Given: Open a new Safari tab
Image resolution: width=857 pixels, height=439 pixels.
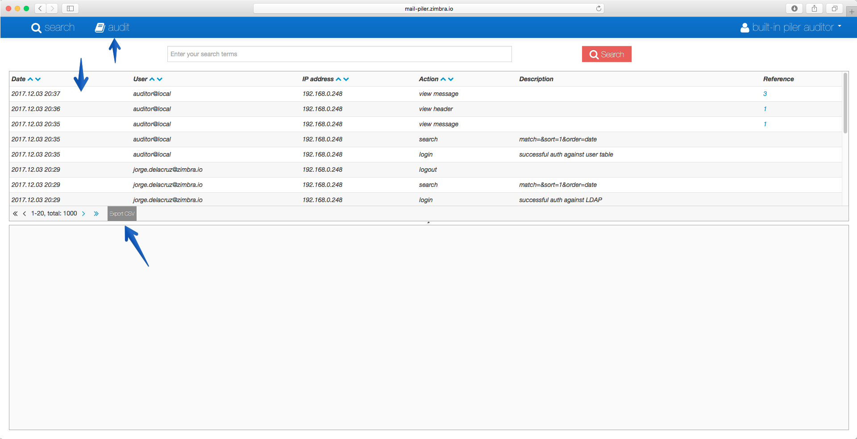Looking at the screenshot, I should point(852,12).
